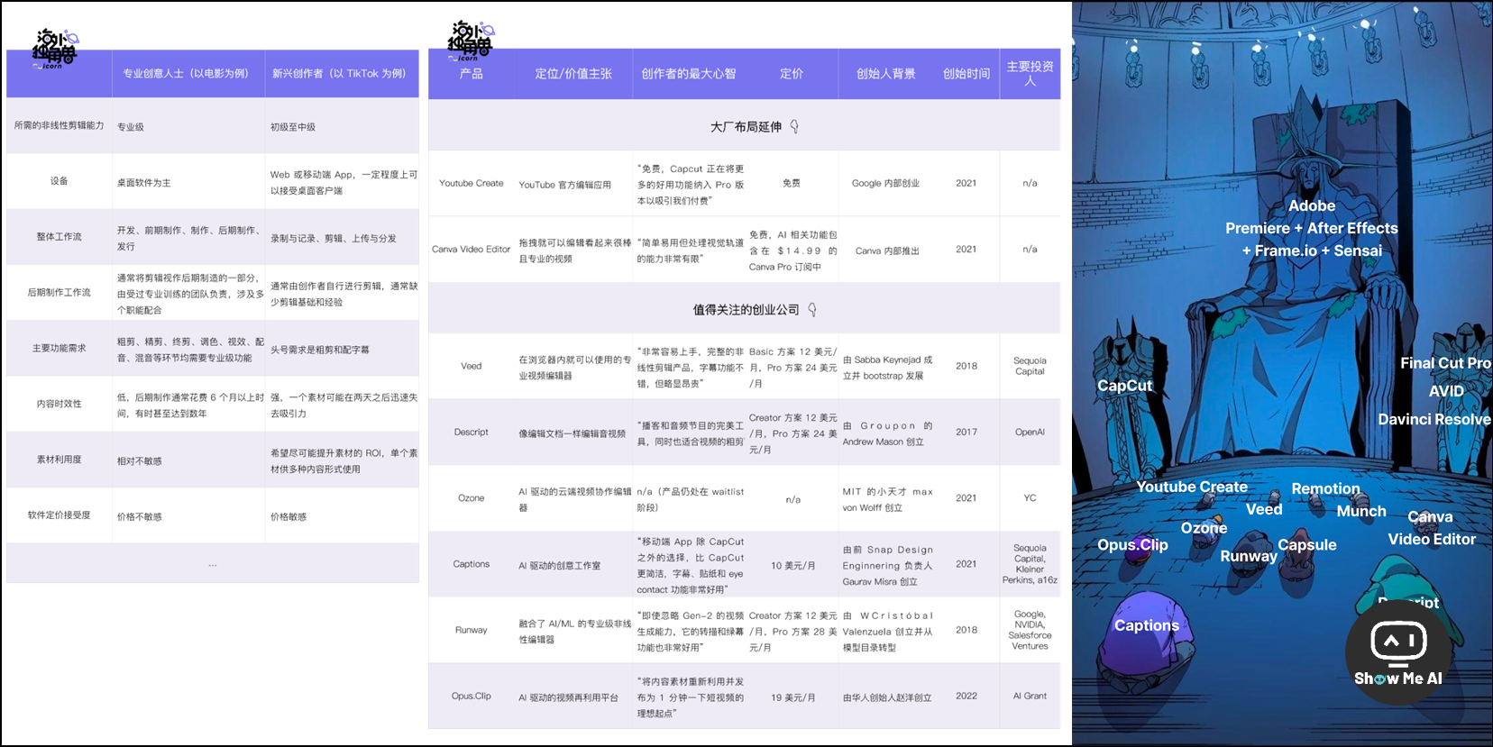
Task: Select the Descript product cell in the table
Action: (x=472, y=433)
